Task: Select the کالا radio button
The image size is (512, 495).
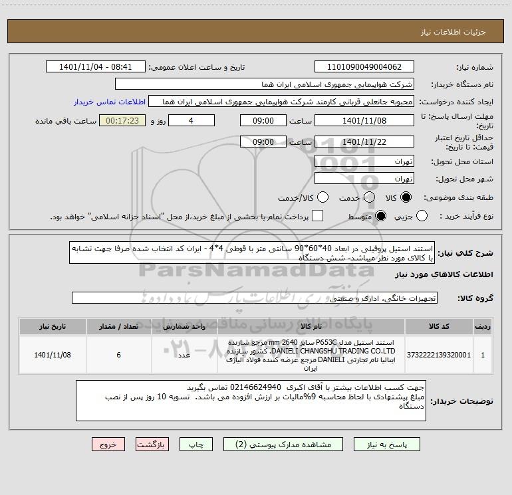Action: [x=406, y=198]
